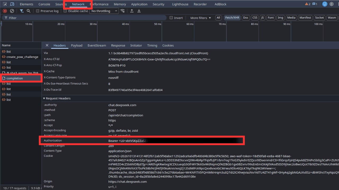Select the Headers tab

point(60,45)
